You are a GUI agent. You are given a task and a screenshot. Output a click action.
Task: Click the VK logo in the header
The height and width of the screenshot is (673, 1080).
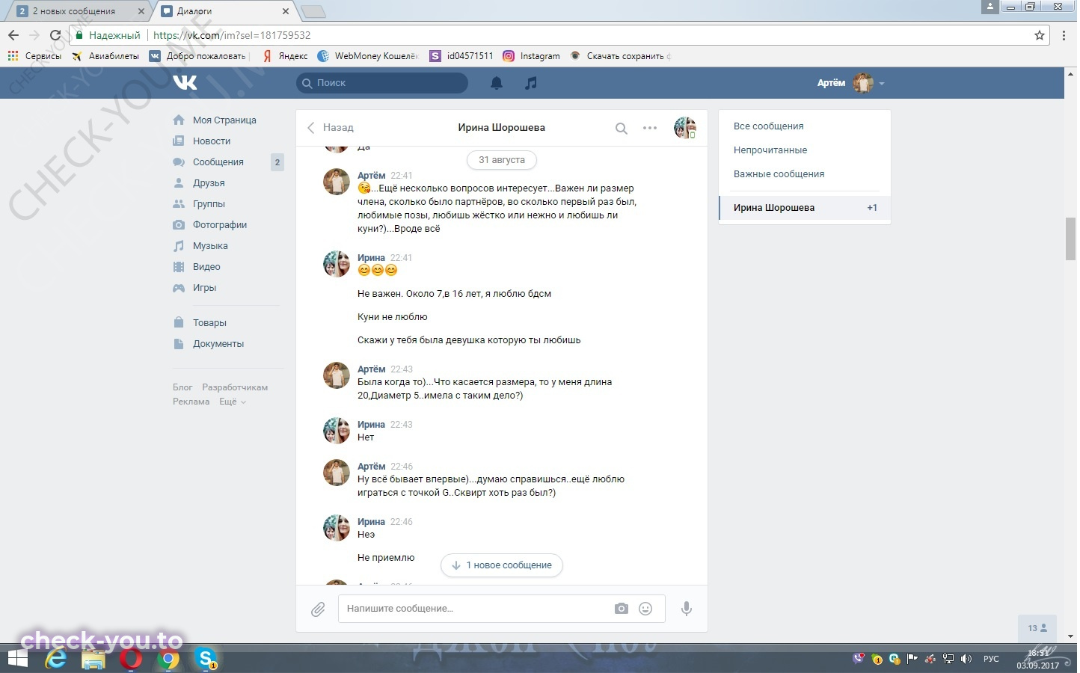185,82
